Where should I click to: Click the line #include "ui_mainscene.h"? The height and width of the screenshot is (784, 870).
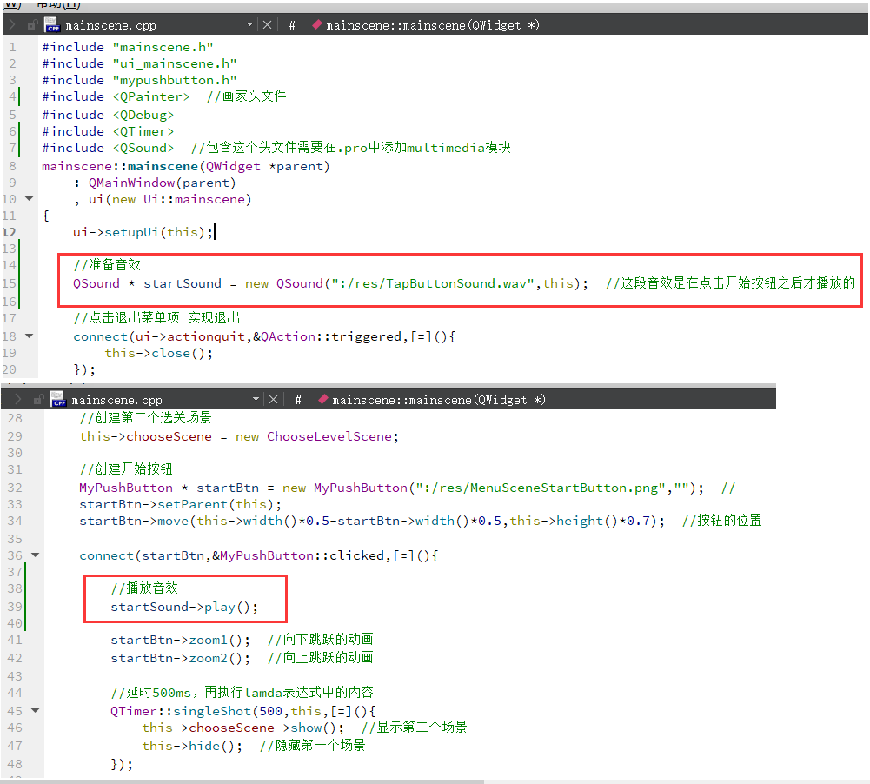(x=139, y=63)
